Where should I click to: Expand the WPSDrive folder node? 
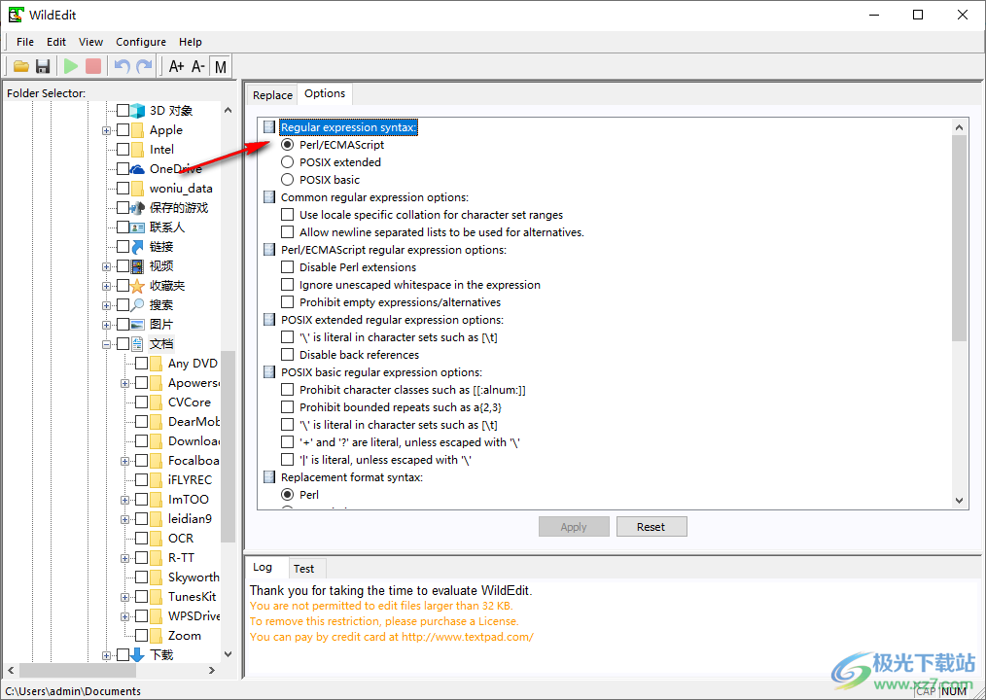tap(124, 616)
